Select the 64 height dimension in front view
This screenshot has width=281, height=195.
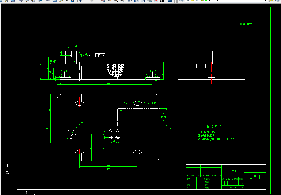tap(40, 65)
